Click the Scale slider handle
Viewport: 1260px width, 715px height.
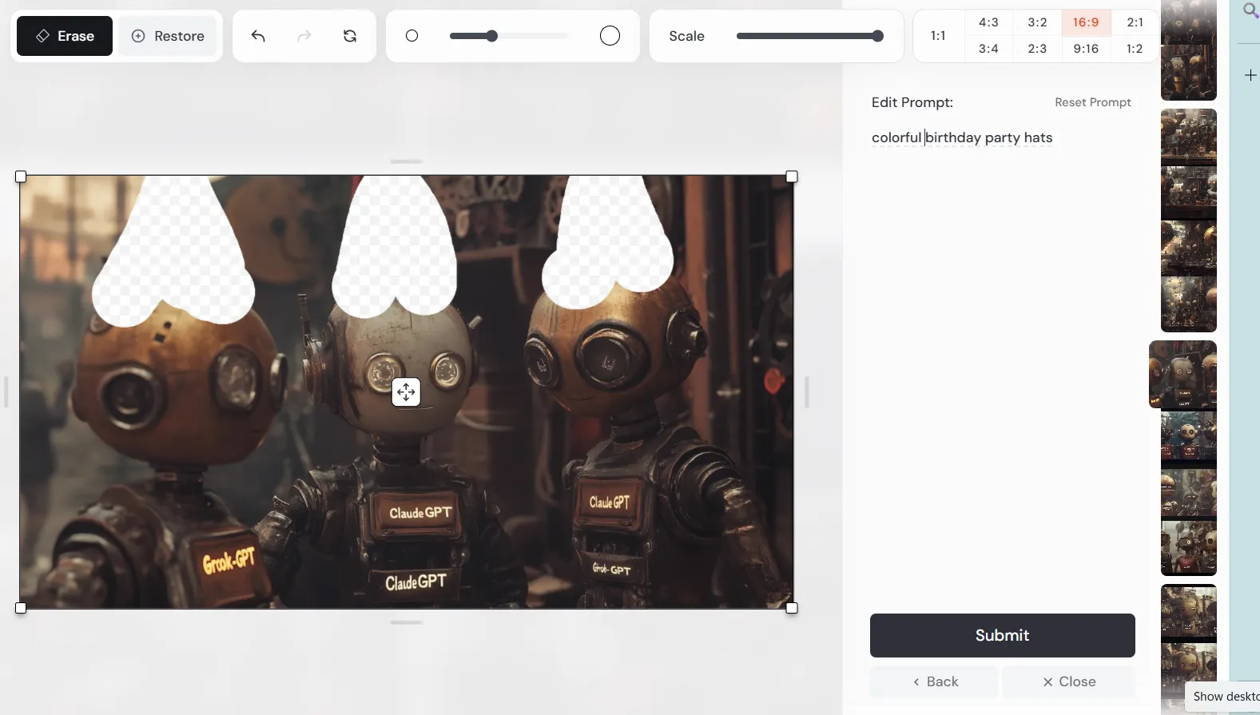[878, 36]
